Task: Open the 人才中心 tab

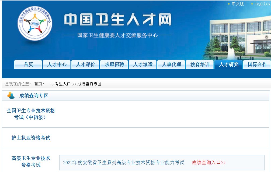Action: [x=57, y=64]
